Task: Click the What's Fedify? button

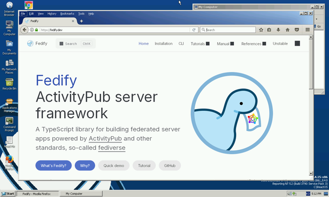Action: [x=54, y=165]
